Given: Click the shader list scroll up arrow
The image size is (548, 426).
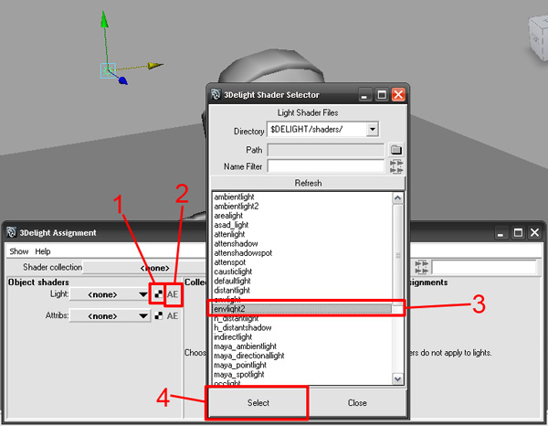Looking at the screenshot, I should click(x=397, y=198).
